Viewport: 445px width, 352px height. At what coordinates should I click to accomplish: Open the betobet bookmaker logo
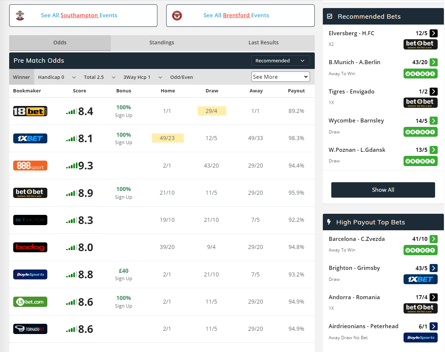30,192
